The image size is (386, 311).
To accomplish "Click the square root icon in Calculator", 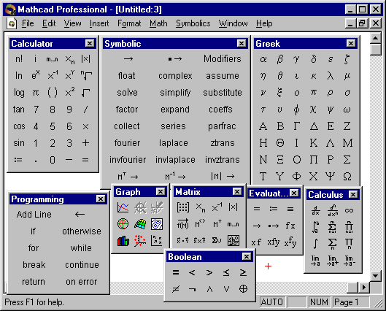I will (x=86, y=93).
